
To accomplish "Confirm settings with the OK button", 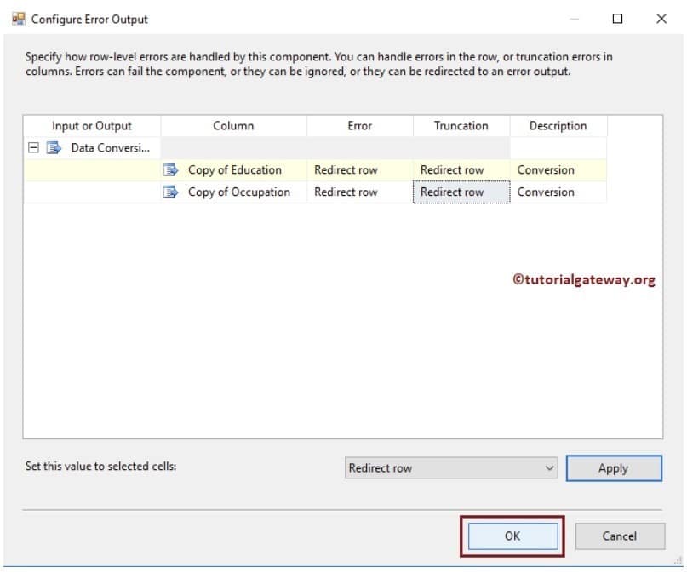I will coord(512,536).
